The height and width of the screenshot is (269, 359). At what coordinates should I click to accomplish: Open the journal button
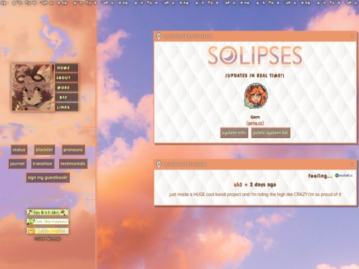[x=17, y=164]
